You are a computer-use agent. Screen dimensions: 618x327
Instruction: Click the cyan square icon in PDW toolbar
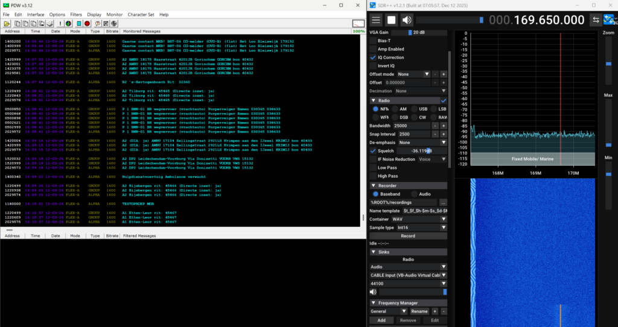[x=78, y=23]
